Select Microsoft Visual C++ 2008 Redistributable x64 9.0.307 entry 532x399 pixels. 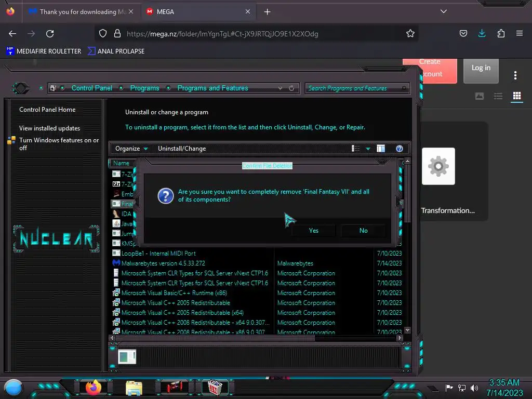pyautogui.click(x=195, y=322)
